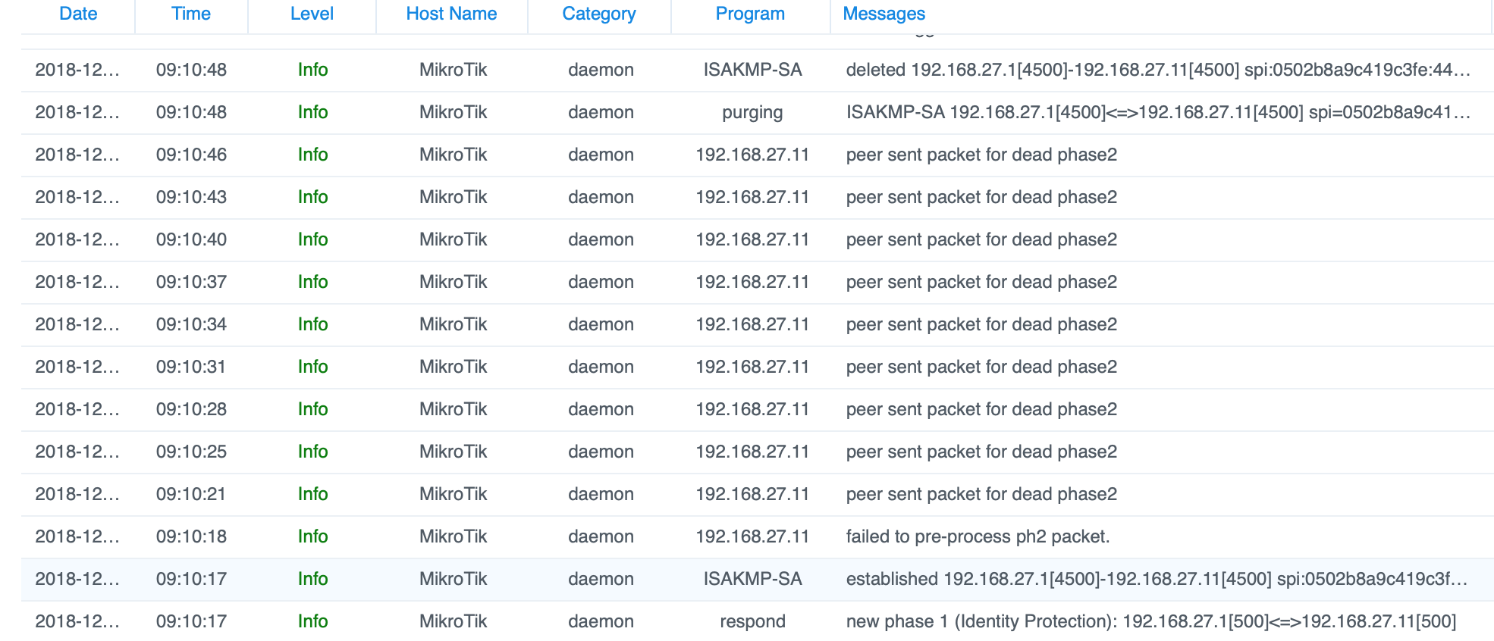Select the 09:10:48 ISAKMP-SA deleted row message
Viewport: 1494px width, 641px height.
pos(1158,70)
